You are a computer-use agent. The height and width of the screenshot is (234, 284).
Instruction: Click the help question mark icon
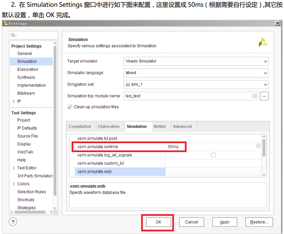(13, 222)
